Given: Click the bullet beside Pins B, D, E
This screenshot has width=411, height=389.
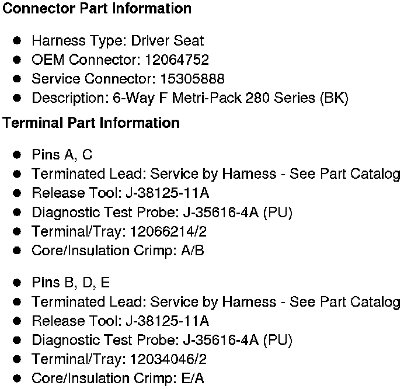Looking at the screenshot, I should click(18, 283).
